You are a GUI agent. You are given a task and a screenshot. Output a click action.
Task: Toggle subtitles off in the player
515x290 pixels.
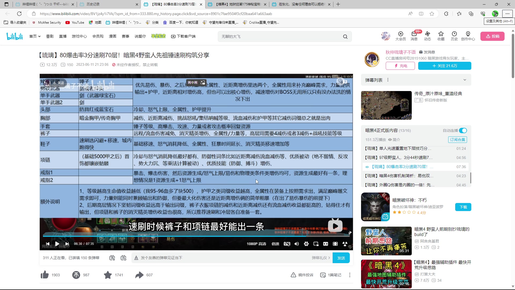pos(287,244)
